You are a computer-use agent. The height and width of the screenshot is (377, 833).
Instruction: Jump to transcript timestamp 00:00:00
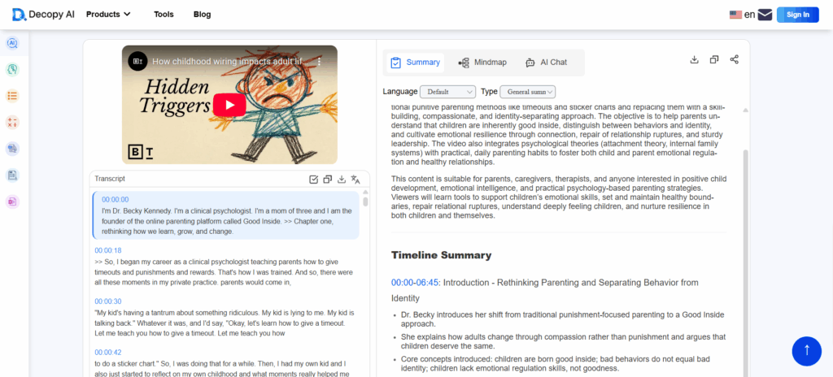click(x=116, y=200)
